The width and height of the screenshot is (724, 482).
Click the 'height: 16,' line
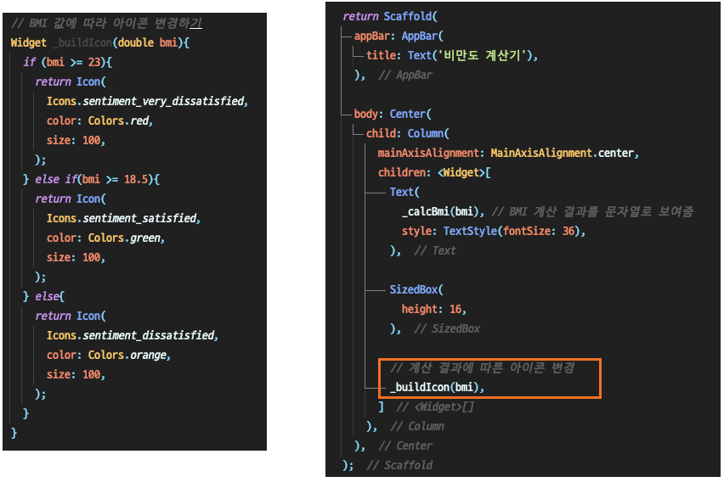434,309
